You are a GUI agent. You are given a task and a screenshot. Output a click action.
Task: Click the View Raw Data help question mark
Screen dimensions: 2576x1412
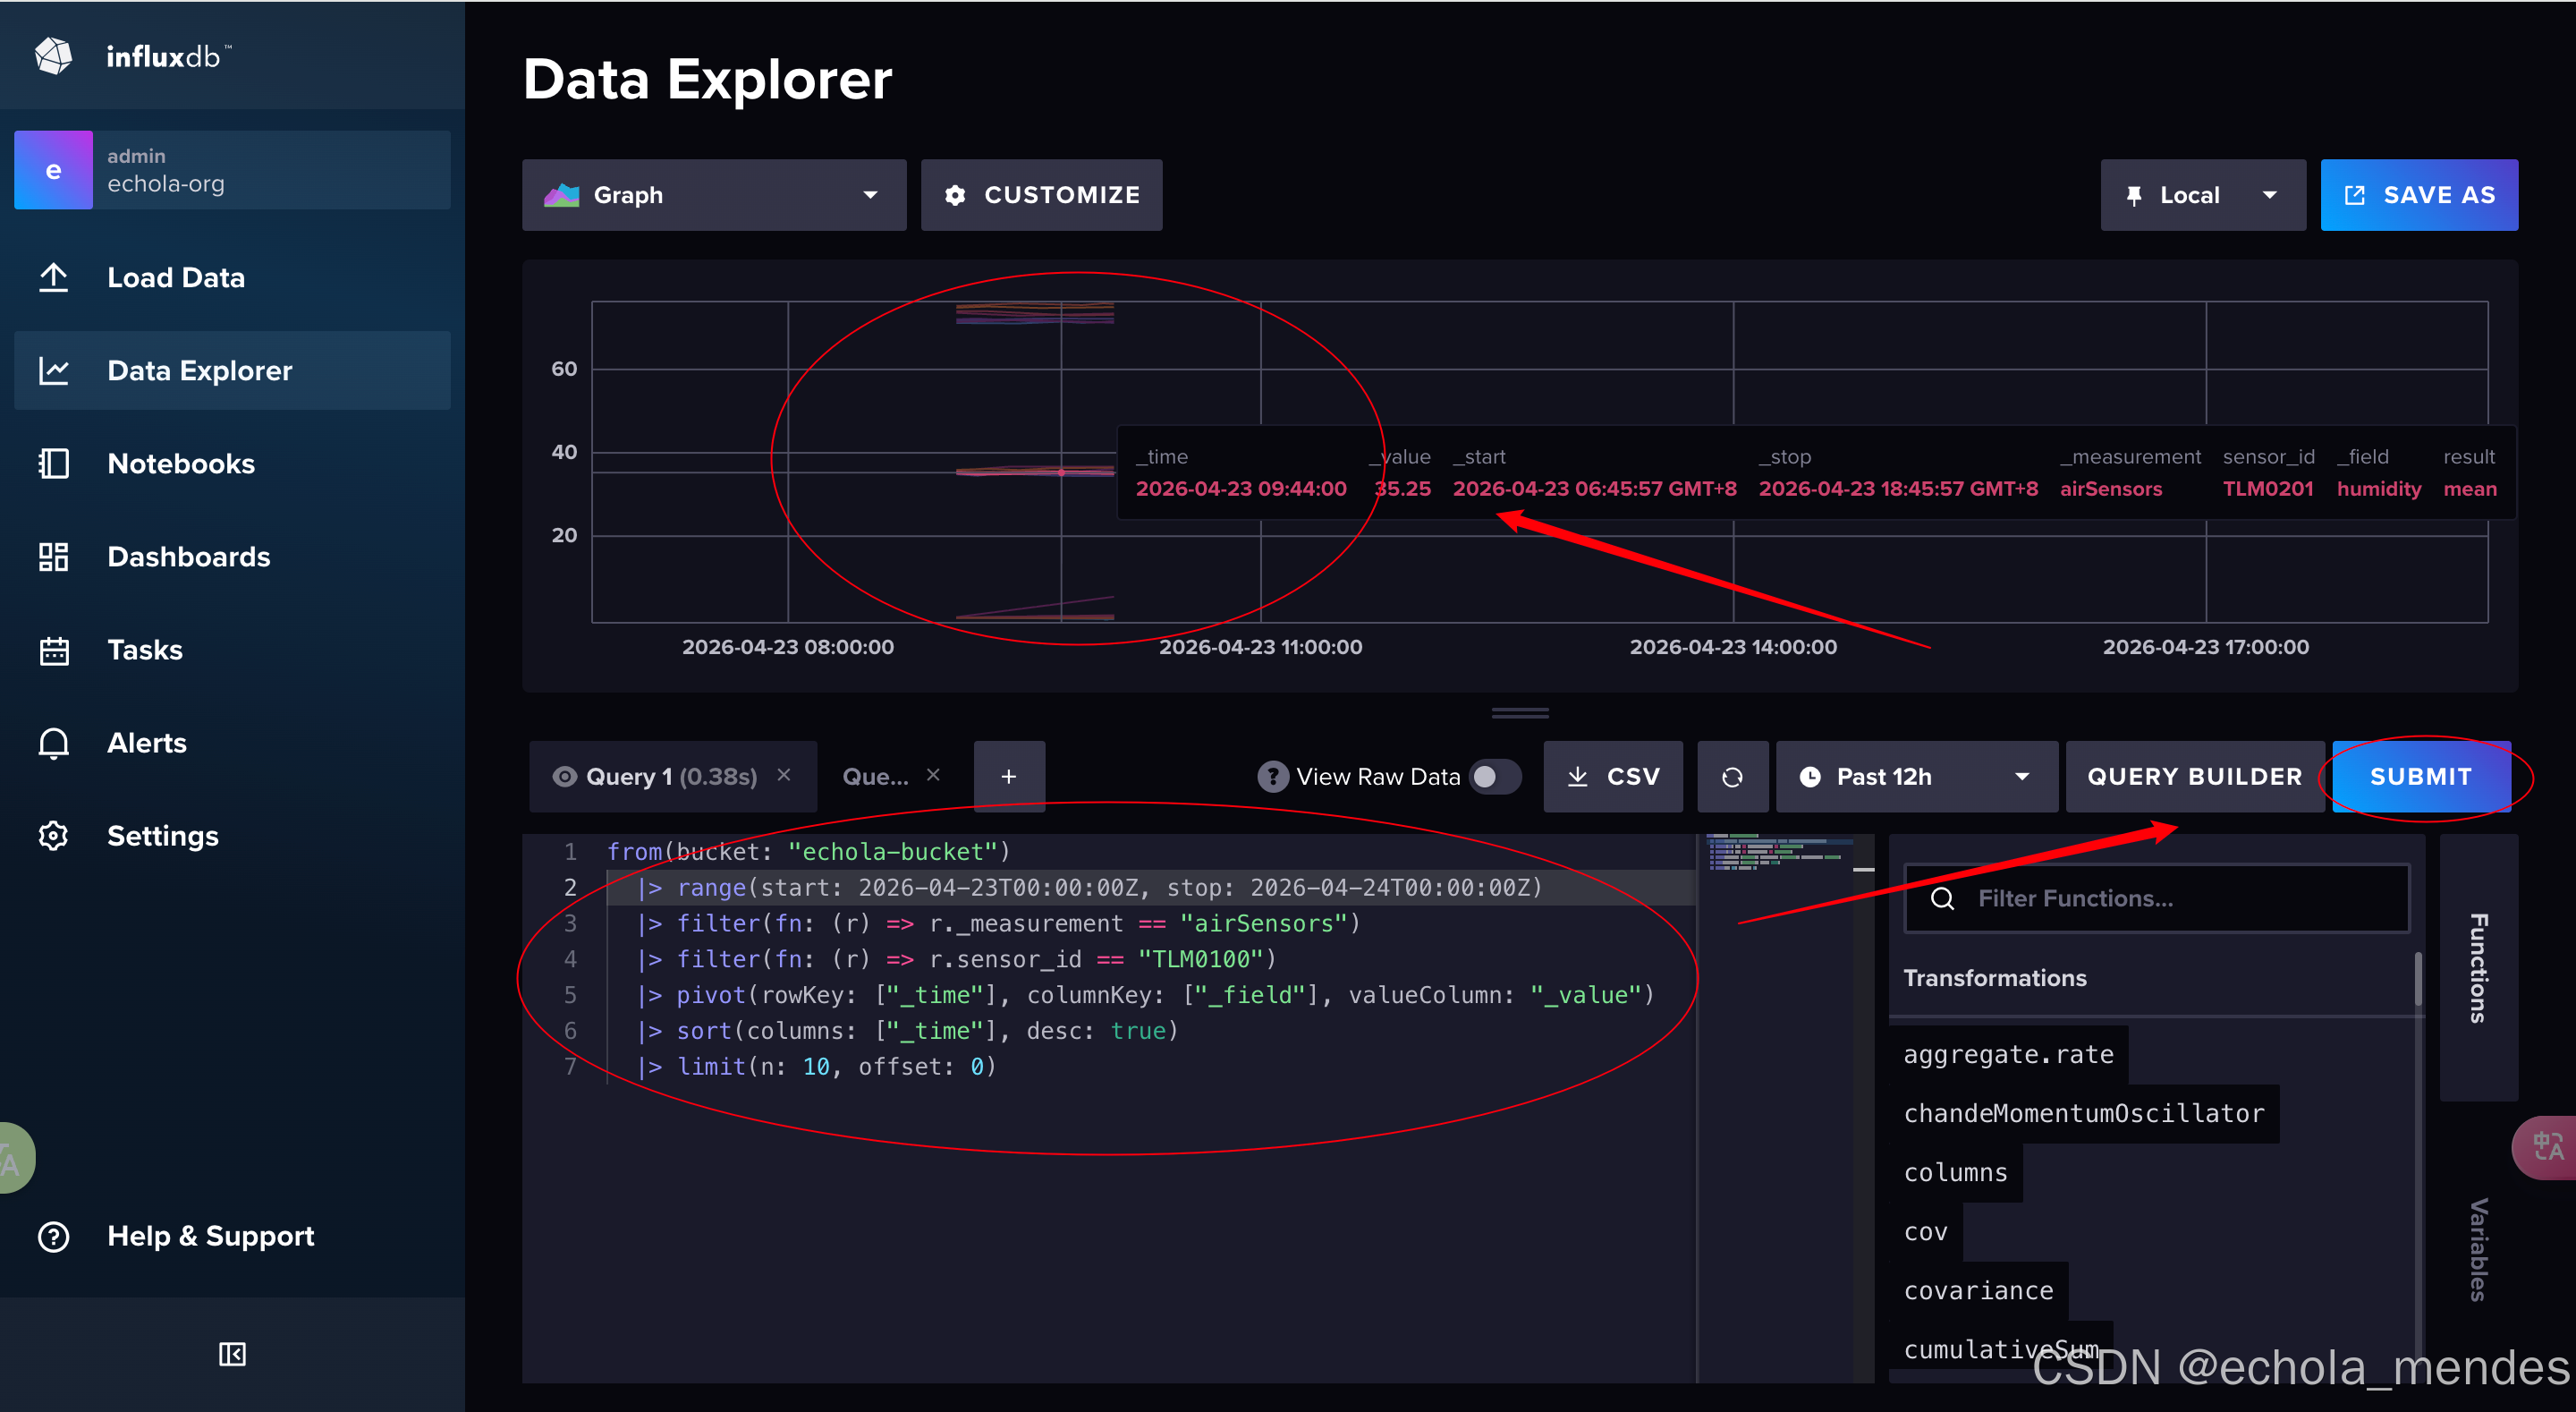pos(1272,777)
